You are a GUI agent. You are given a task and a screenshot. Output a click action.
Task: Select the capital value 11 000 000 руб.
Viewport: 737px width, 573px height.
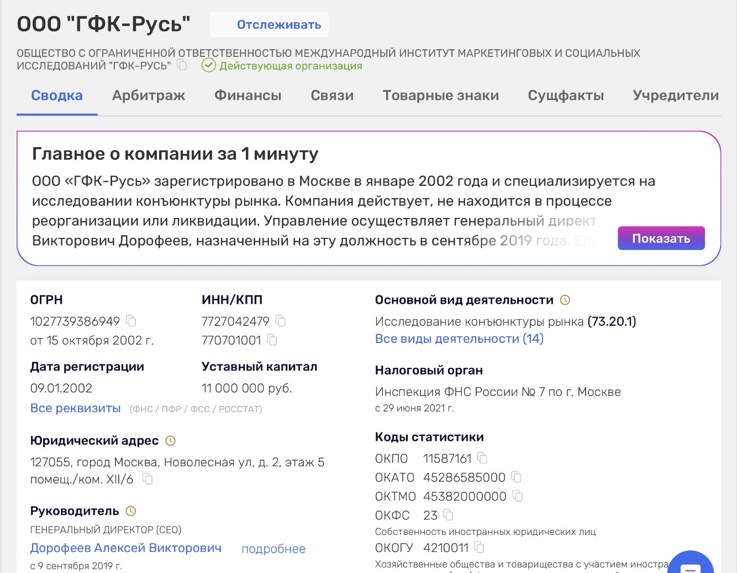coord(247,388)
